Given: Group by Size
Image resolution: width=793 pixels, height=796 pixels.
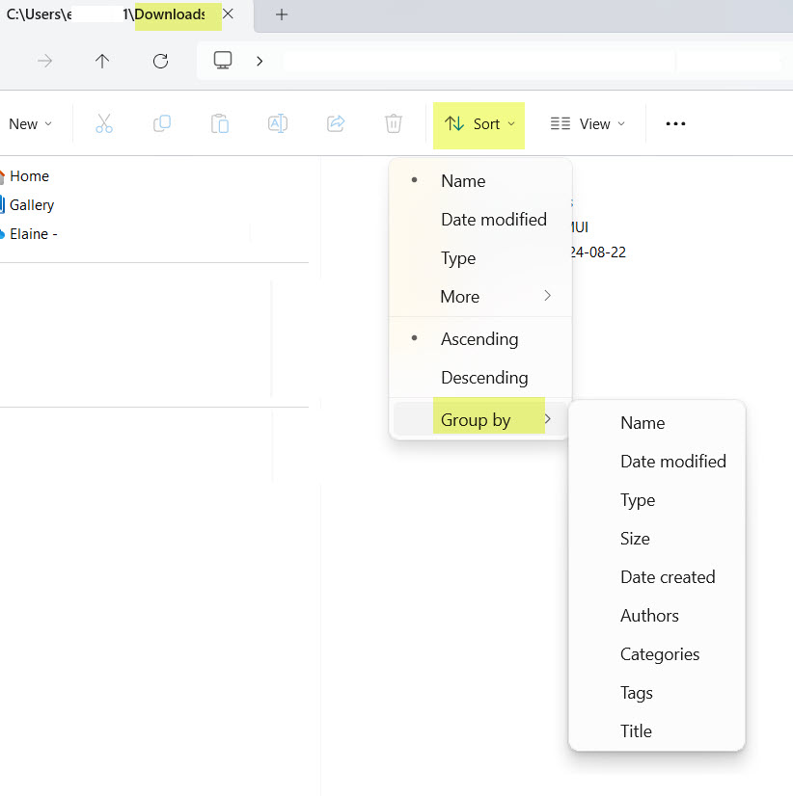Looking at the screenshot, I should point(657,539).
